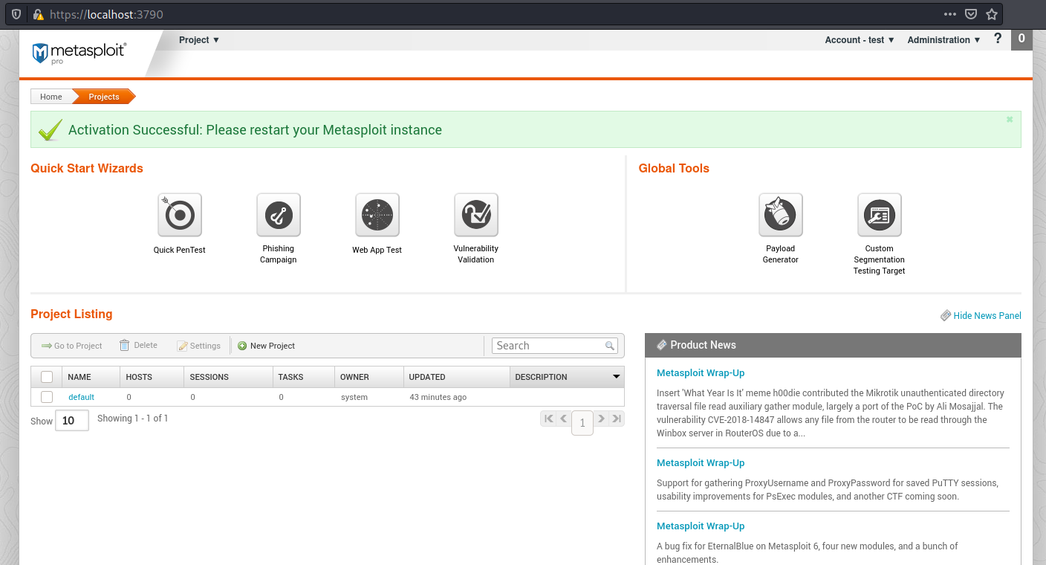Viewport: 1046px width, 565px height.
Task: Click 'Showing 1 - 1 of 1' text
Action: 133,419
